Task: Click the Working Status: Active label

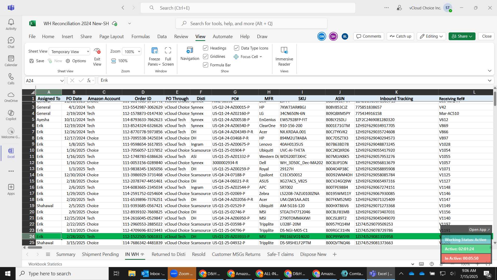Action: (x=465, y=240)
